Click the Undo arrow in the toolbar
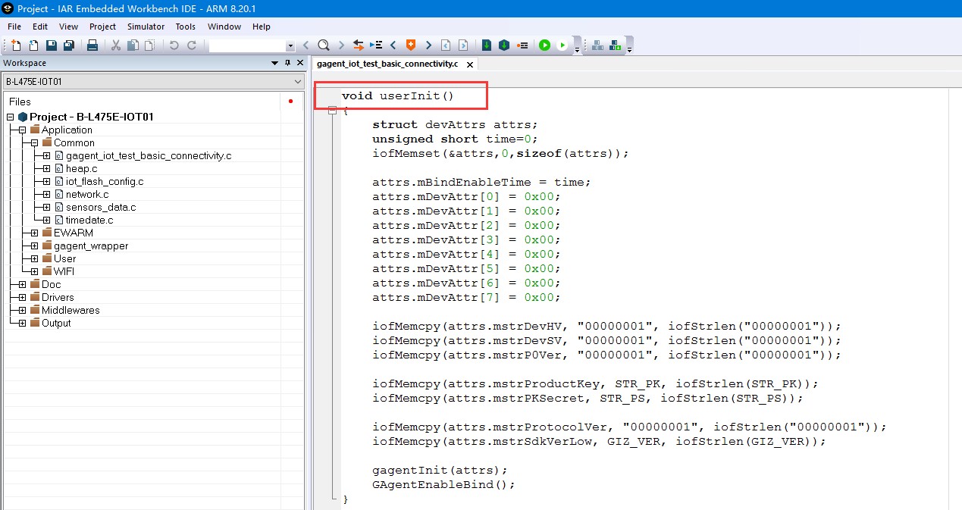 tap(174, 45)
